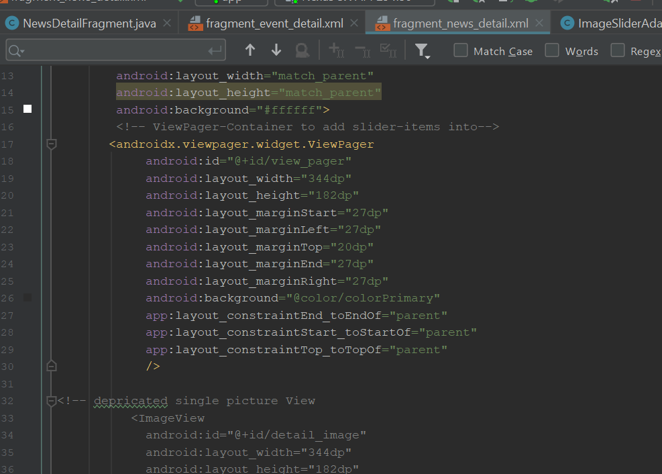Switch to NewsDetailFragment.java tab
This screenshot has height=474, width=662.
pyautogui.click(x=80, y=23)
